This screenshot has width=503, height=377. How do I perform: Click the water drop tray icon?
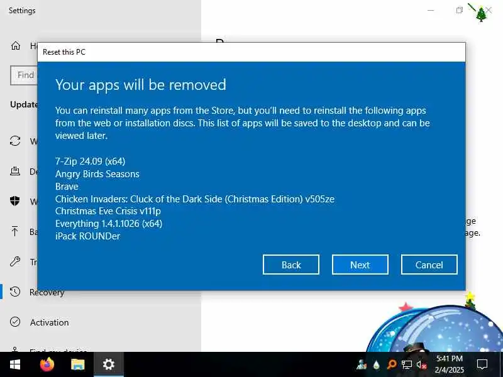(x=376, y=365)
